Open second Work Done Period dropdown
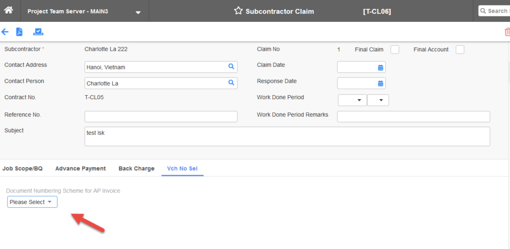 click(378, 100)
